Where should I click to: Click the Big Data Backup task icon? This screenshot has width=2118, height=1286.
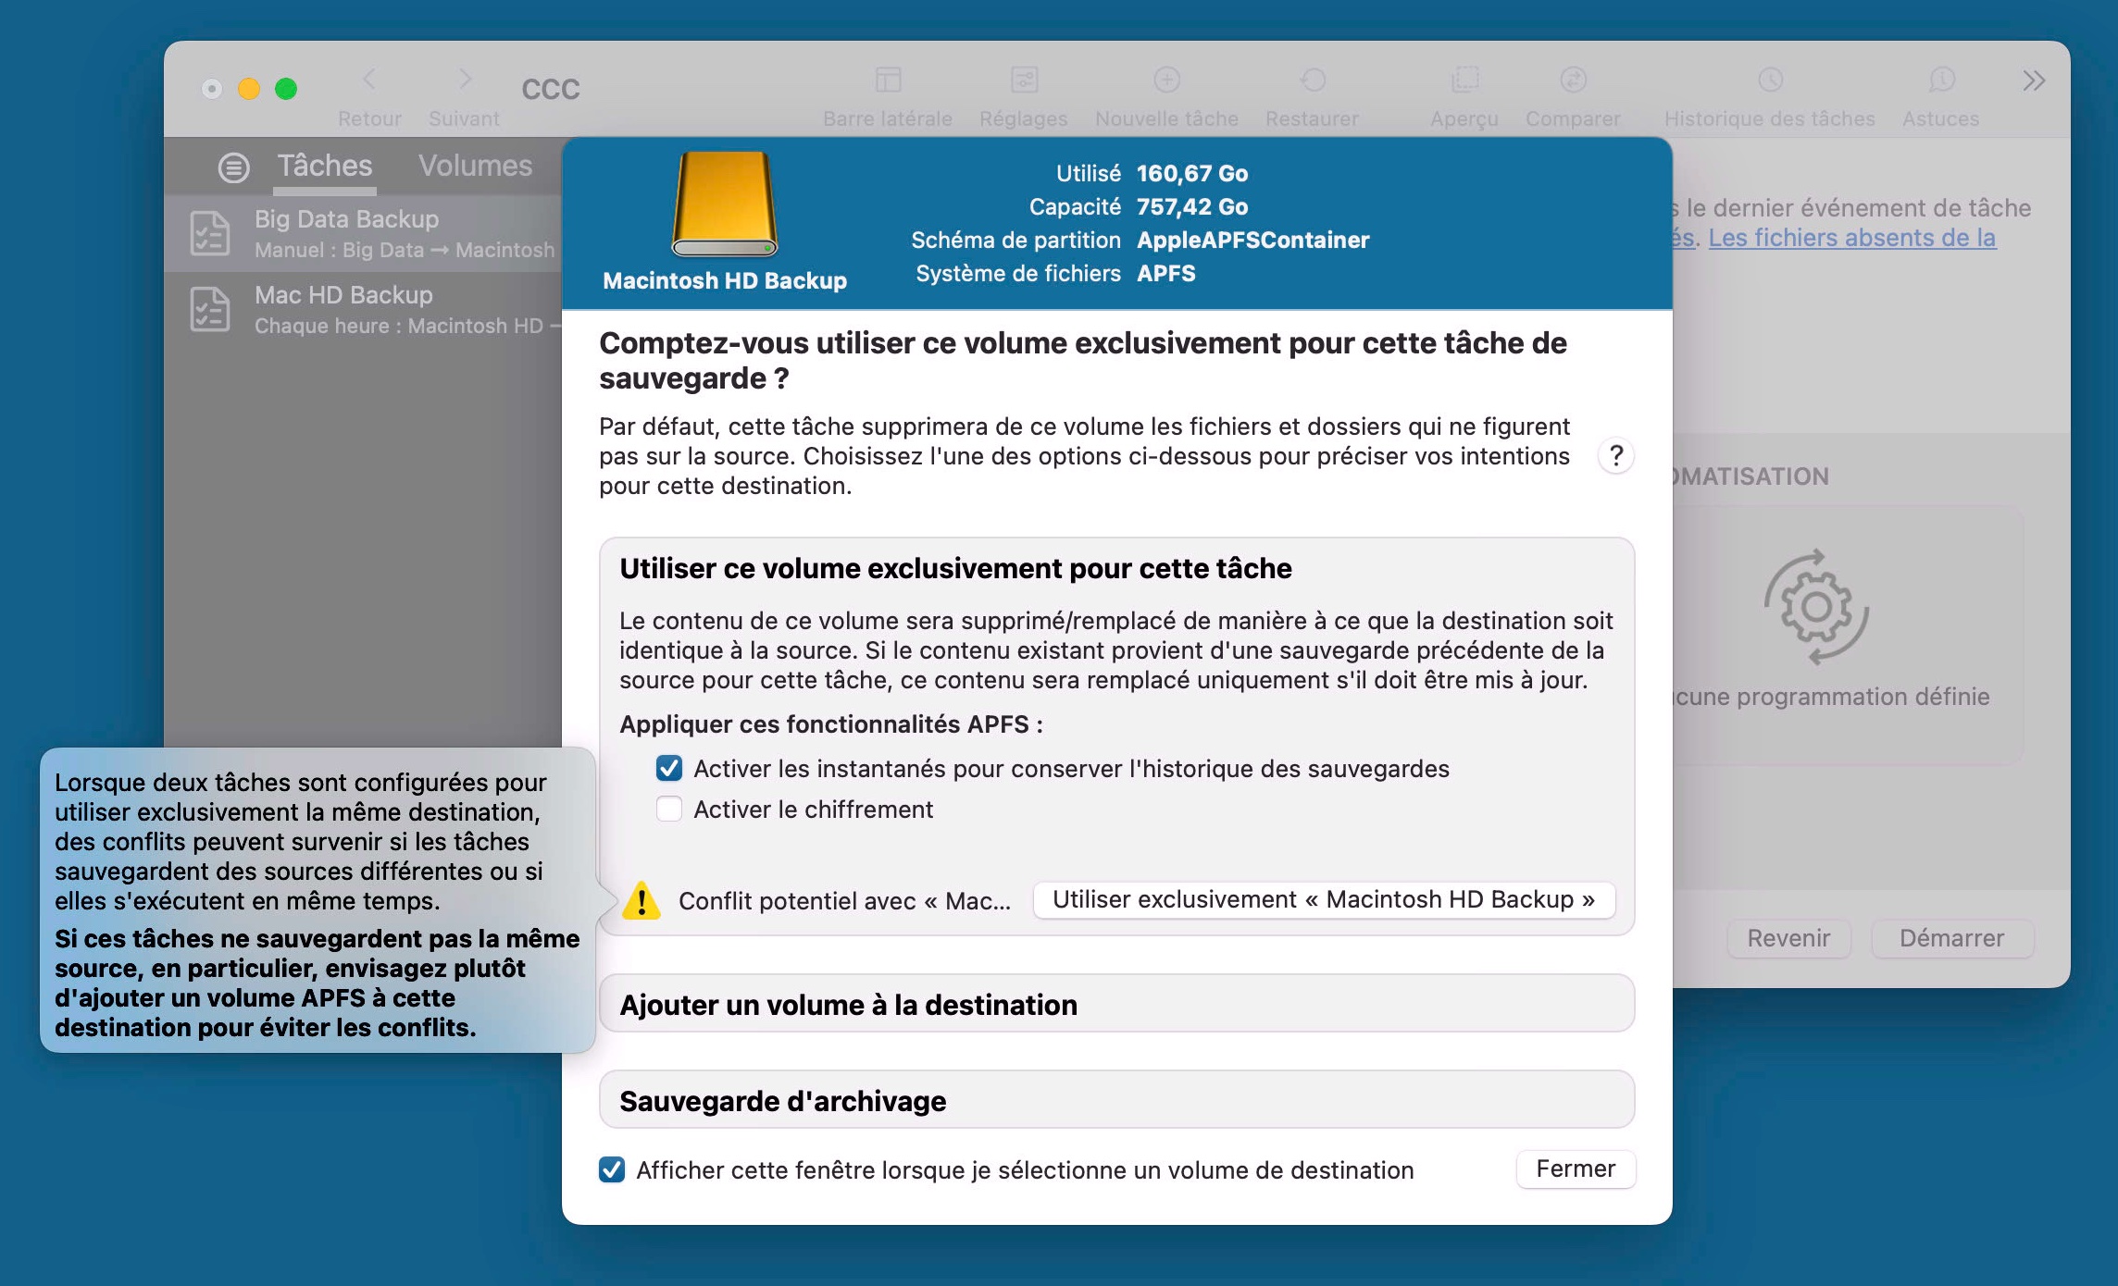210,233
